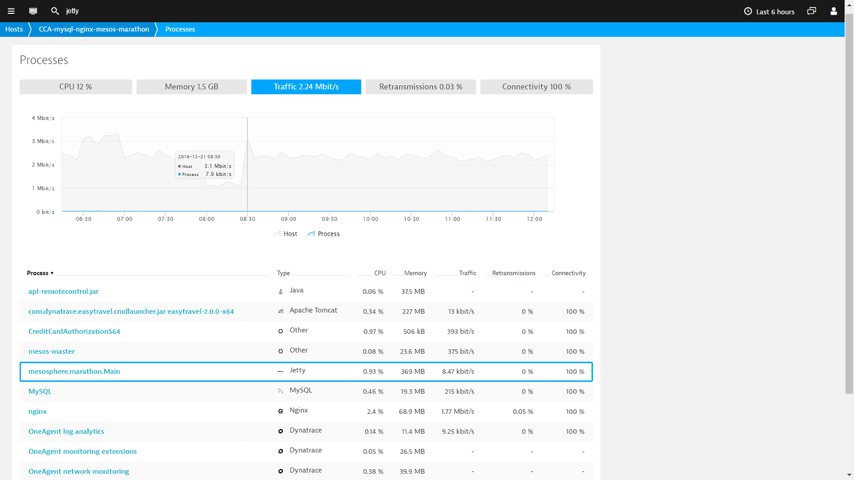Click the clock icon in top bar
The width and height of the screenshot is (854, 480).
click(x=748, y=11)
